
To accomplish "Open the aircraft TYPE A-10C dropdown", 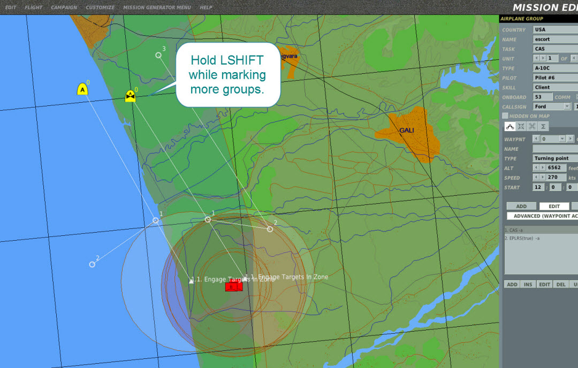I will pyautogui.click(x=555, y=68).
